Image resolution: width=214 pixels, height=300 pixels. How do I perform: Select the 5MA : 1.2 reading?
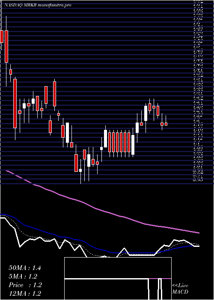click(23, 276)
